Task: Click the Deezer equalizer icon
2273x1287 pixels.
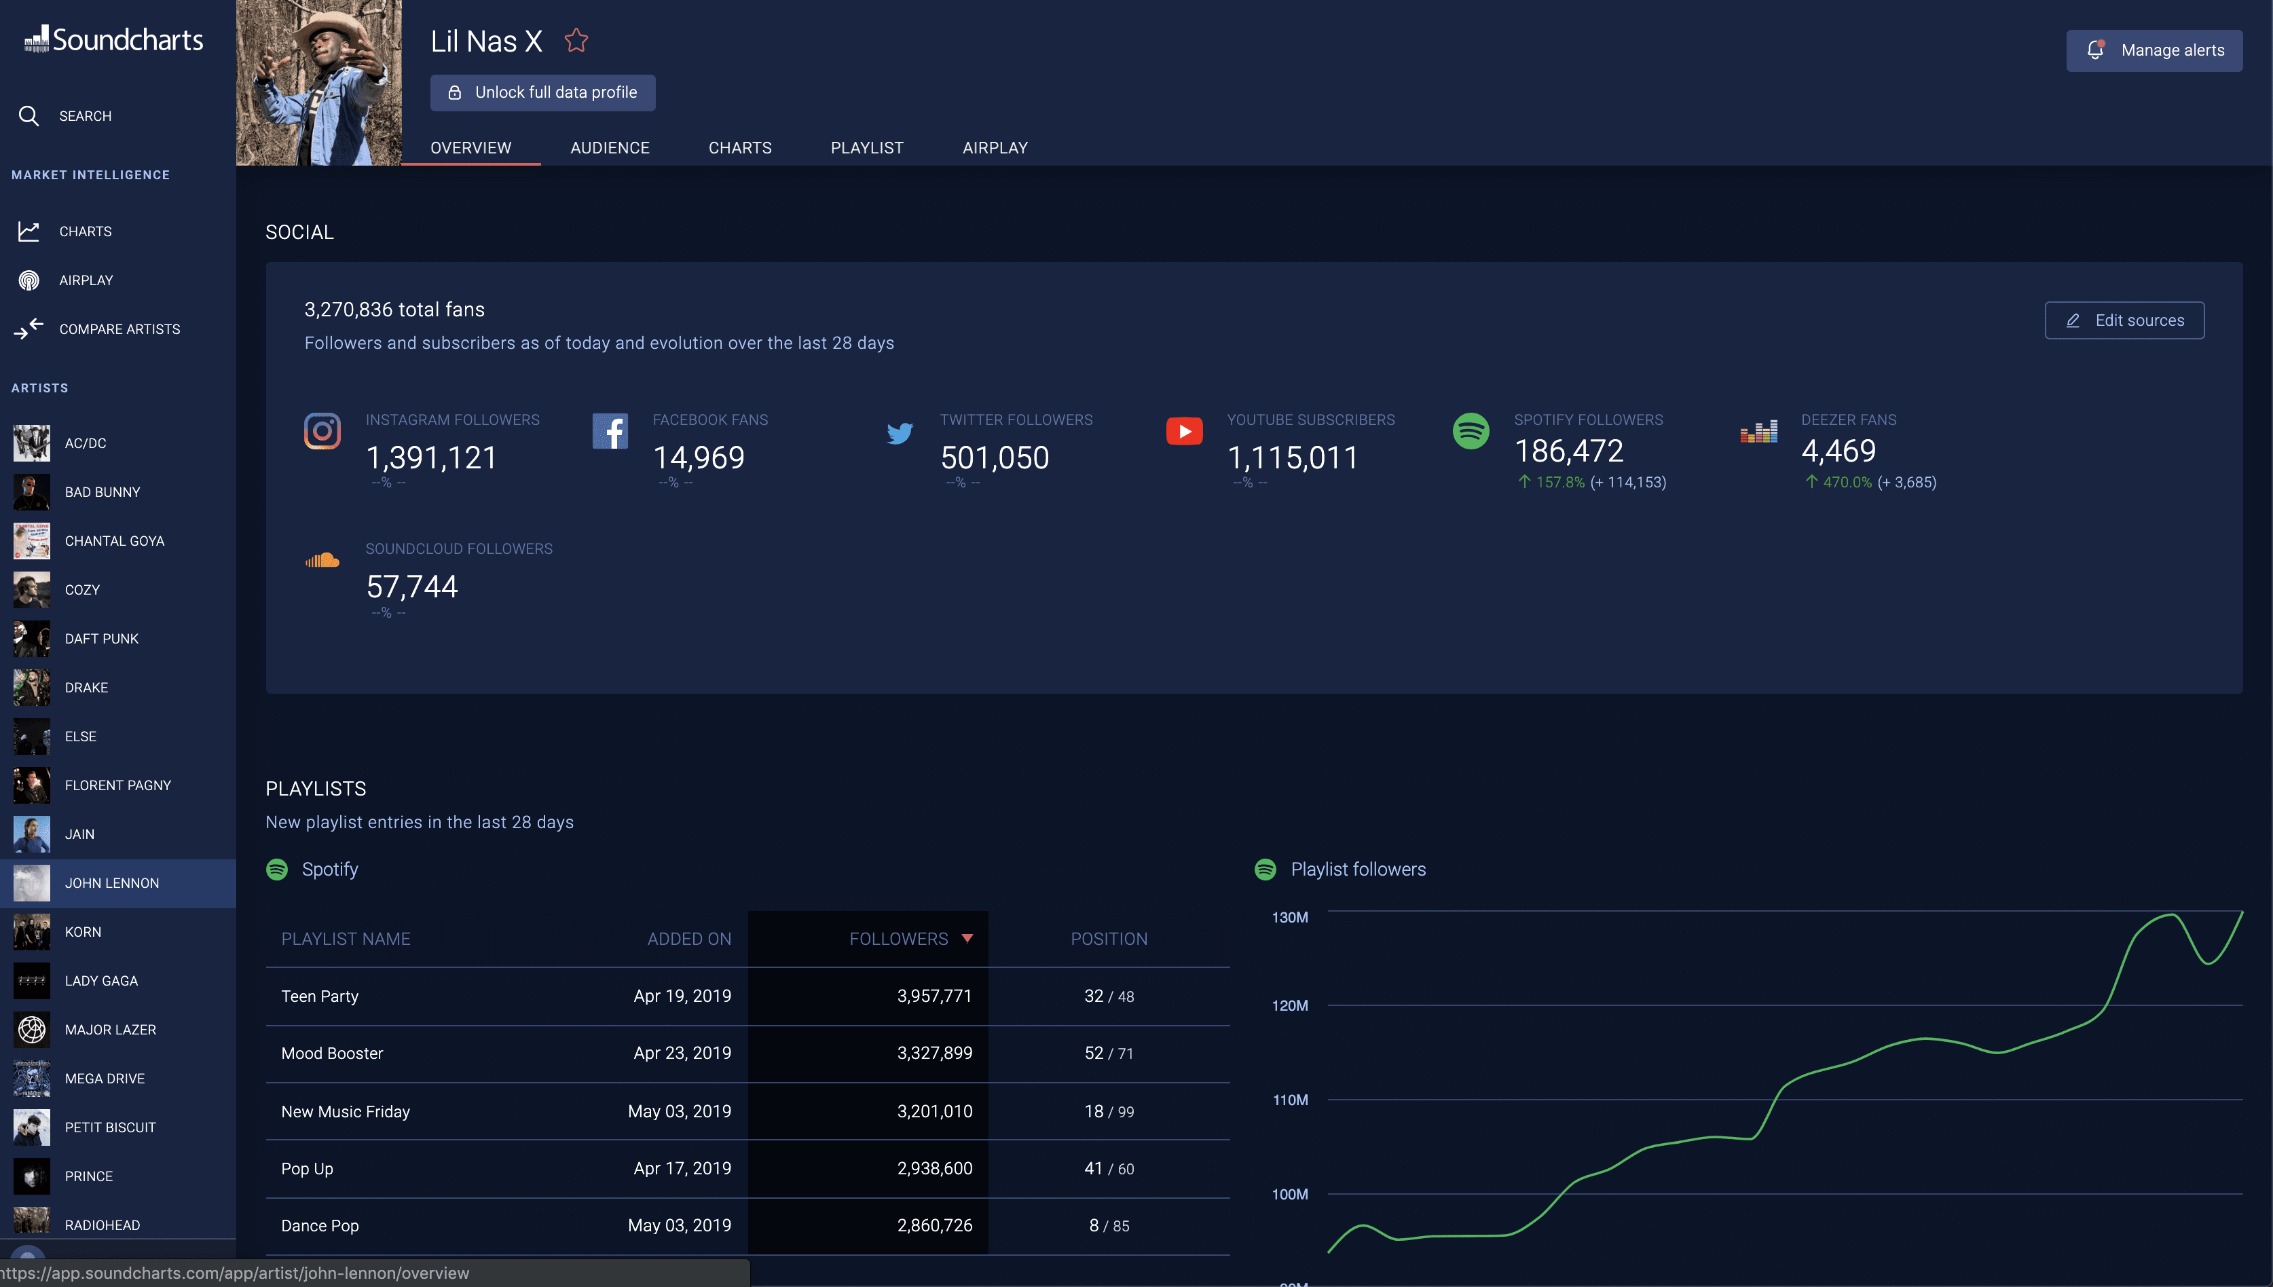Action: click(x=1758, y=431)
